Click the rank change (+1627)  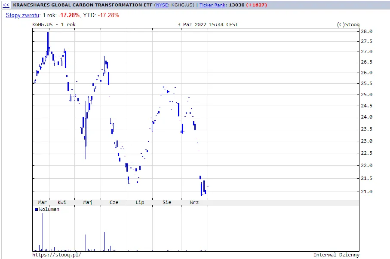256,5
